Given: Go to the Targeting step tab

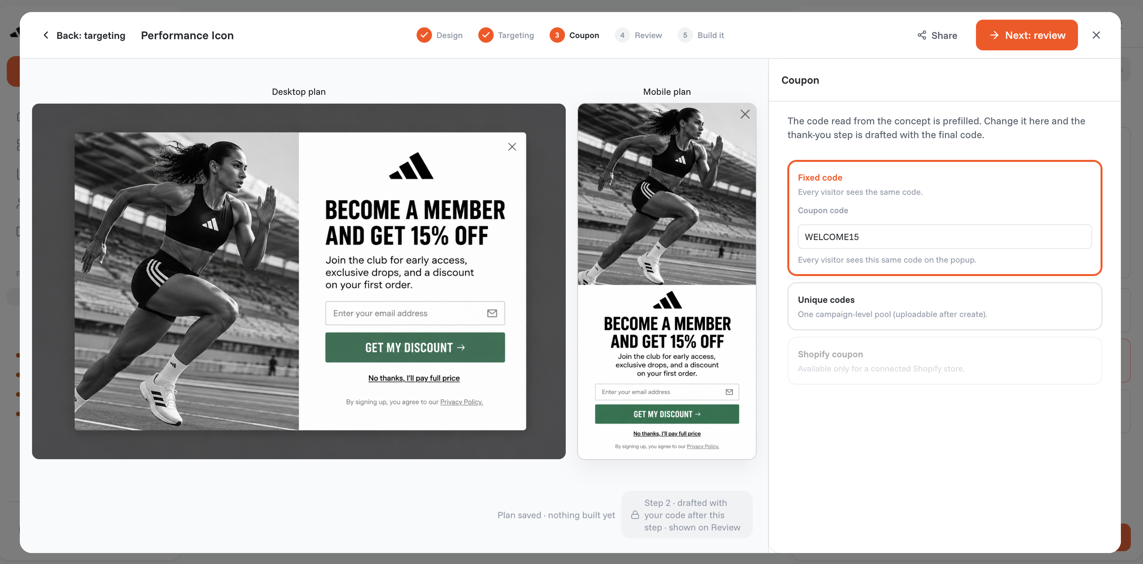Looking at the screenshot, I should point(506,35).
